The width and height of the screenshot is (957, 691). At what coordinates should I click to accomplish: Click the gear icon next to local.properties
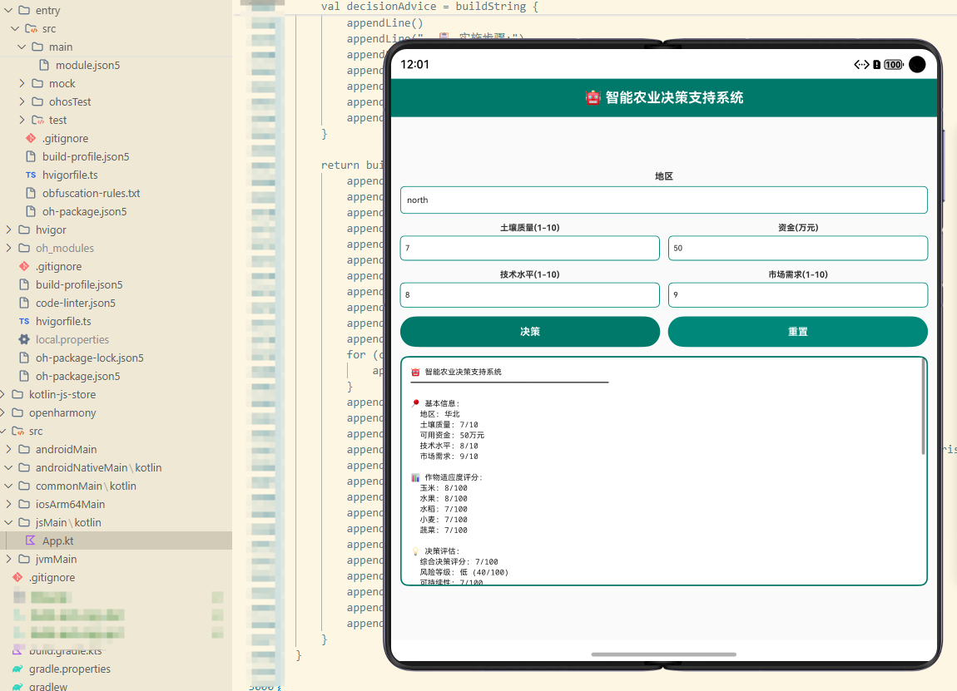point(24,339)
